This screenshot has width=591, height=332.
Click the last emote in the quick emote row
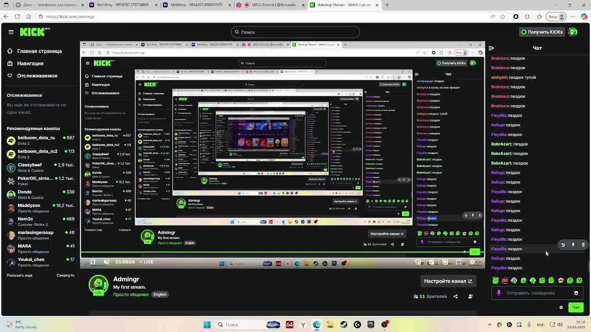pyautogui.click(x=579, y=280)
